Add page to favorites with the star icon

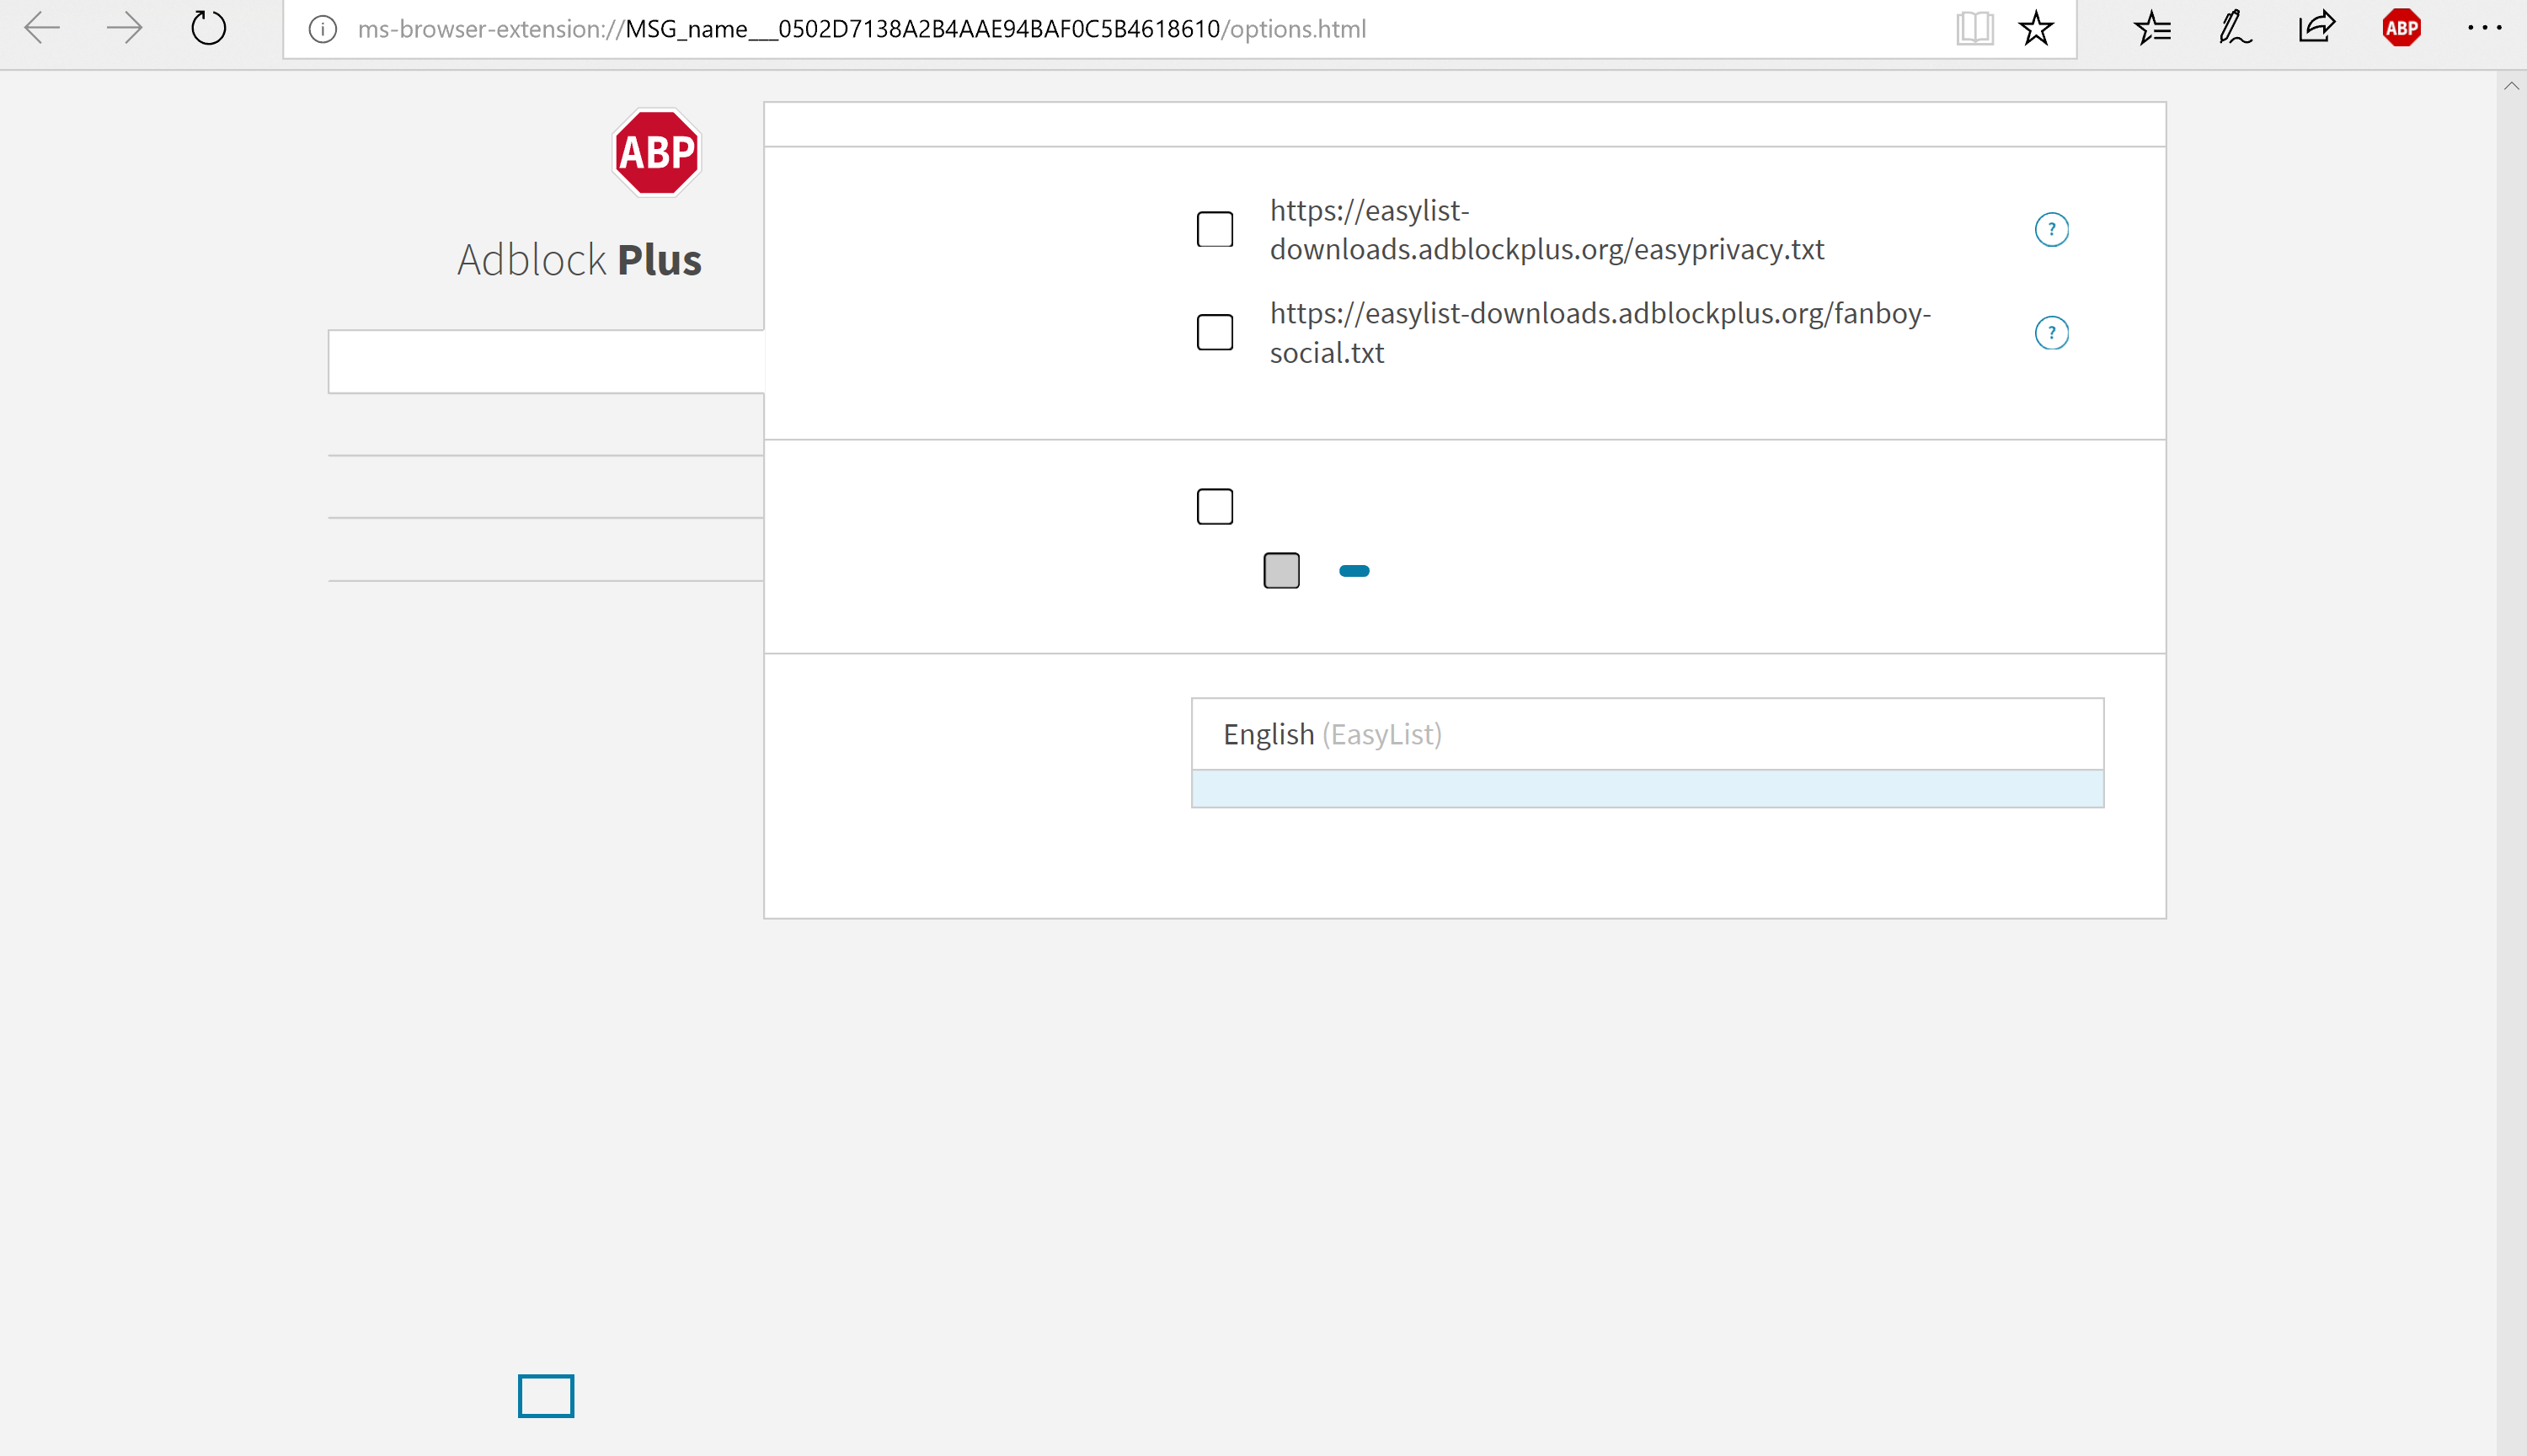(x=2036, y=28)
